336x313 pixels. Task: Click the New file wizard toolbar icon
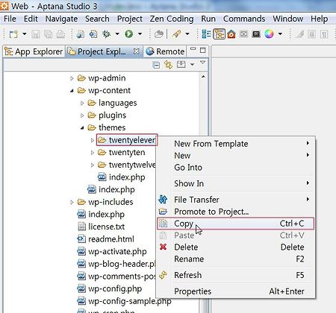tap(13, 34)
